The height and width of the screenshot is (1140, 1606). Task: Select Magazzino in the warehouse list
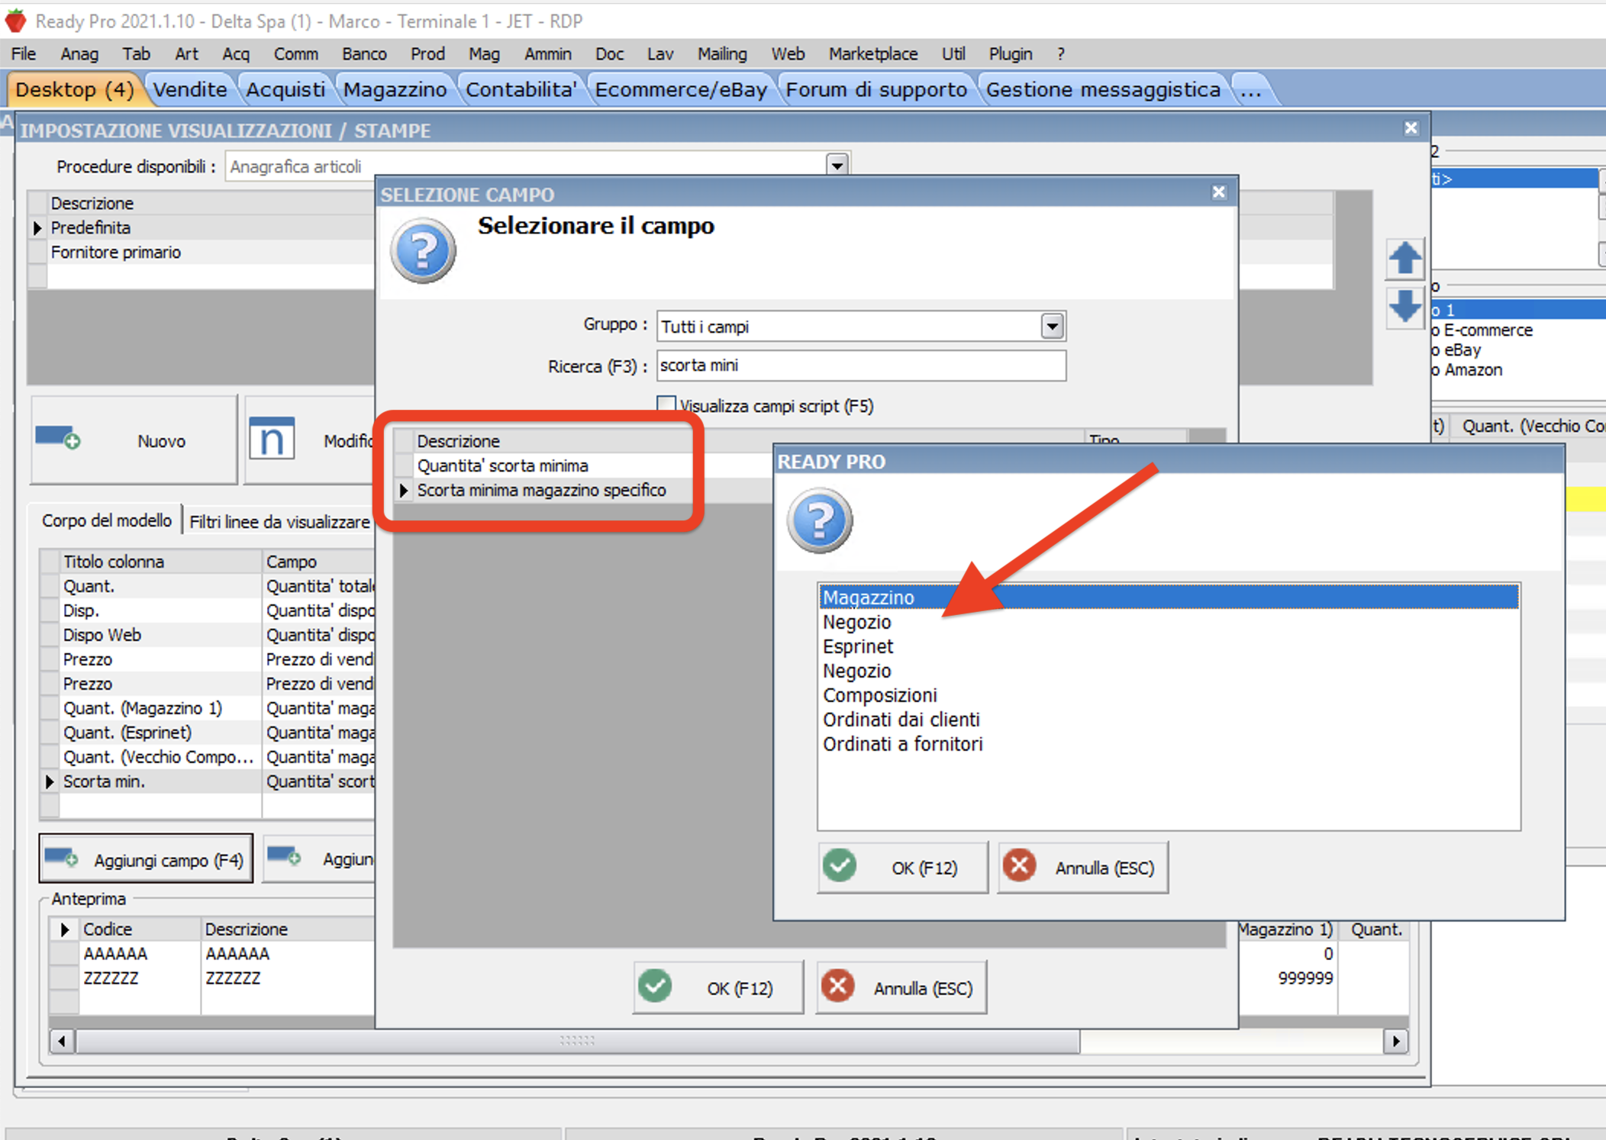pos(1168,597)
